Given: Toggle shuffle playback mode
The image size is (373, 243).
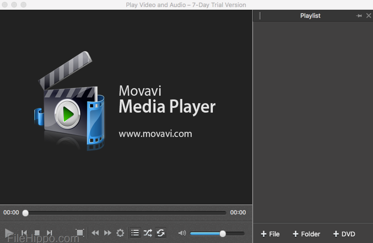Looking at the screenshot, I should coord(148,233).
